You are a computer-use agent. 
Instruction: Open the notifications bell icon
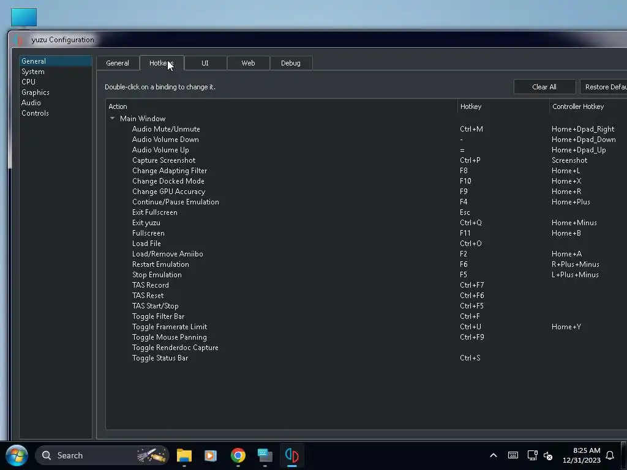click(x=610, y=455)
